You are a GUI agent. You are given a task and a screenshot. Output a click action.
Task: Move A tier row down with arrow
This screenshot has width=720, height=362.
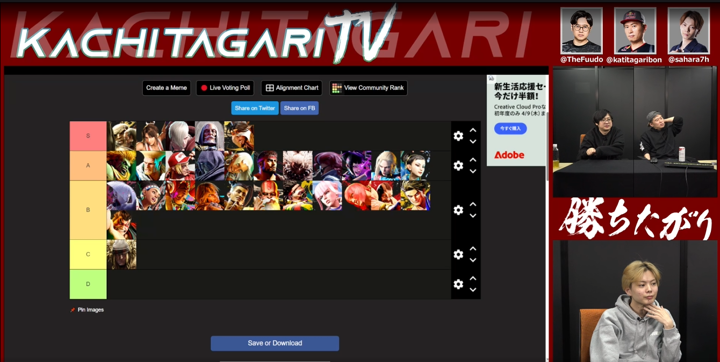[x=473, y=172]
